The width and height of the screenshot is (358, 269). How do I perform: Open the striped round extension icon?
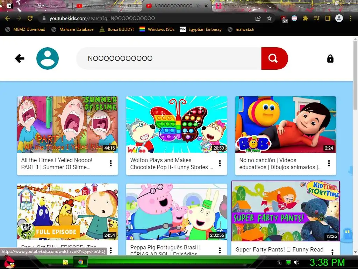tap(294, 18)
